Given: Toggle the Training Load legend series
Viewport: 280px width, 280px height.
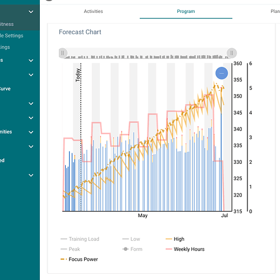Looking at the screenshot, I should (80, 239).
